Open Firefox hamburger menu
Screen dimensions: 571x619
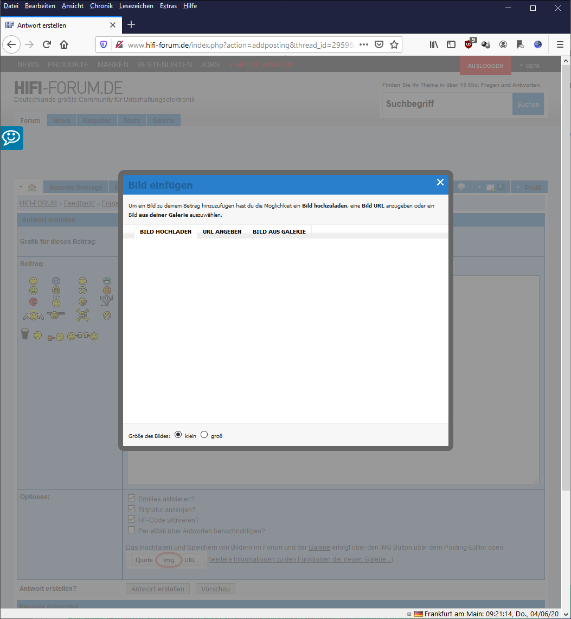tap(560, 44)
